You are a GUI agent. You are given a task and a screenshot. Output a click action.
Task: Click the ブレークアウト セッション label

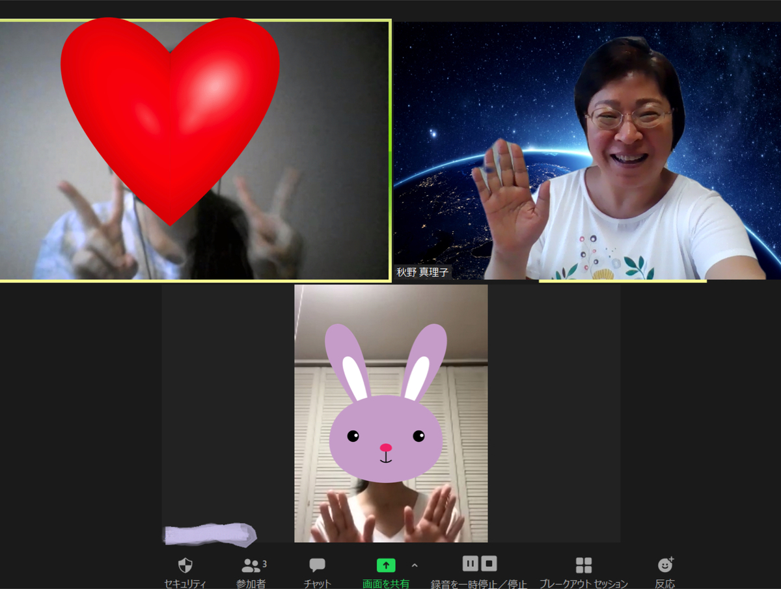[584, 584]
